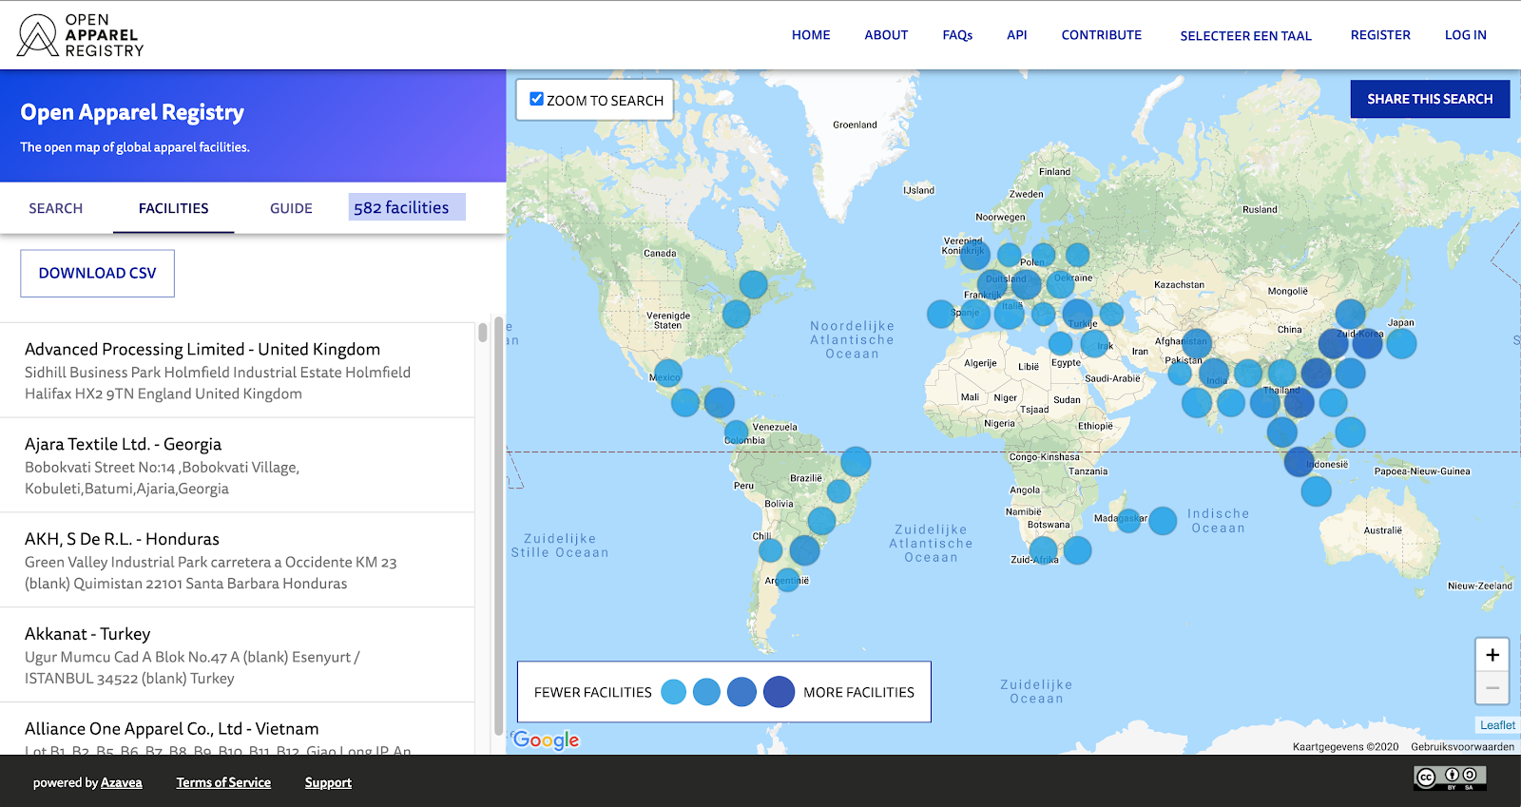Open the About page
This screenshot has width=1521, height=807.
tap(886, 35)
